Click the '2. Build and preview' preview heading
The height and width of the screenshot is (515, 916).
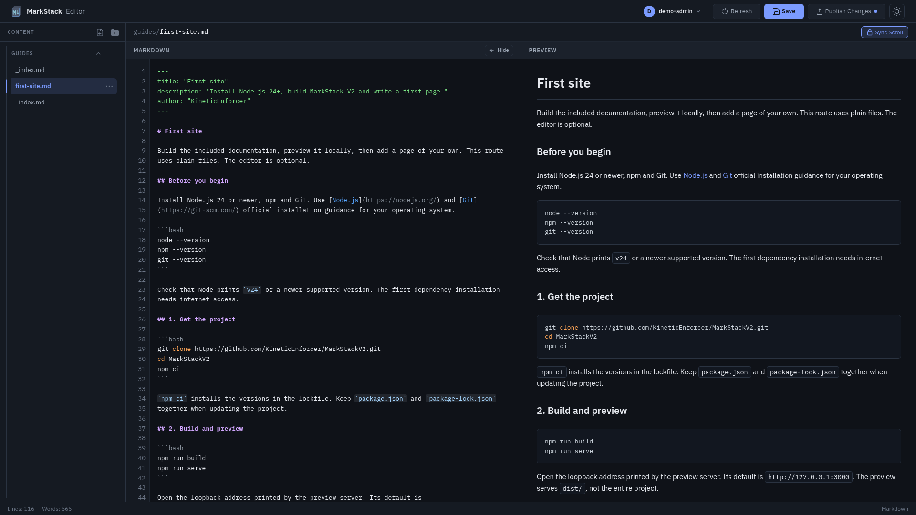pos(582,411)
